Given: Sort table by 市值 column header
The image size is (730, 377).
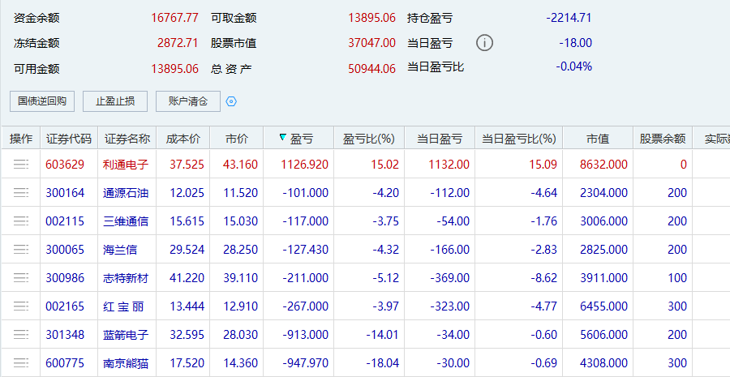Looking at the screenshot, I should pyautogui.click(x=598, y=139).
